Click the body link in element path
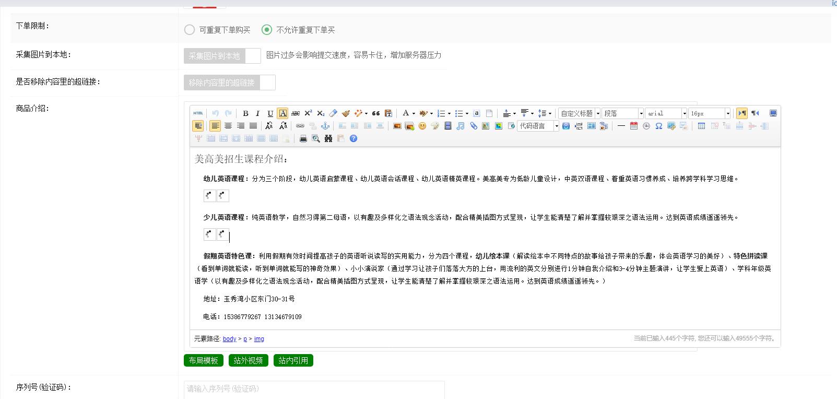 229,339
